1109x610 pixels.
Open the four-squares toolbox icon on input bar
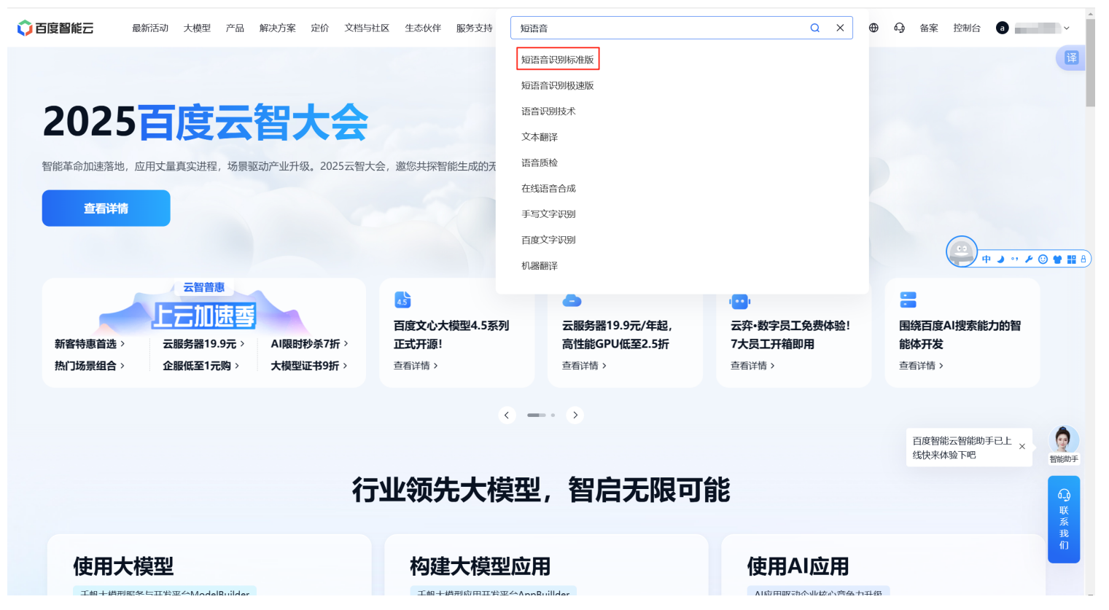tap(1071, 259)
